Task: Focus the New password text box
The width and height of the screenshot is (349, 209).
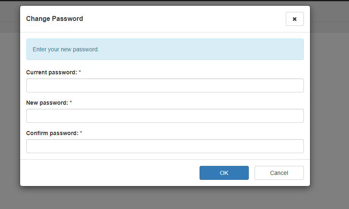Action: [165, 116]
